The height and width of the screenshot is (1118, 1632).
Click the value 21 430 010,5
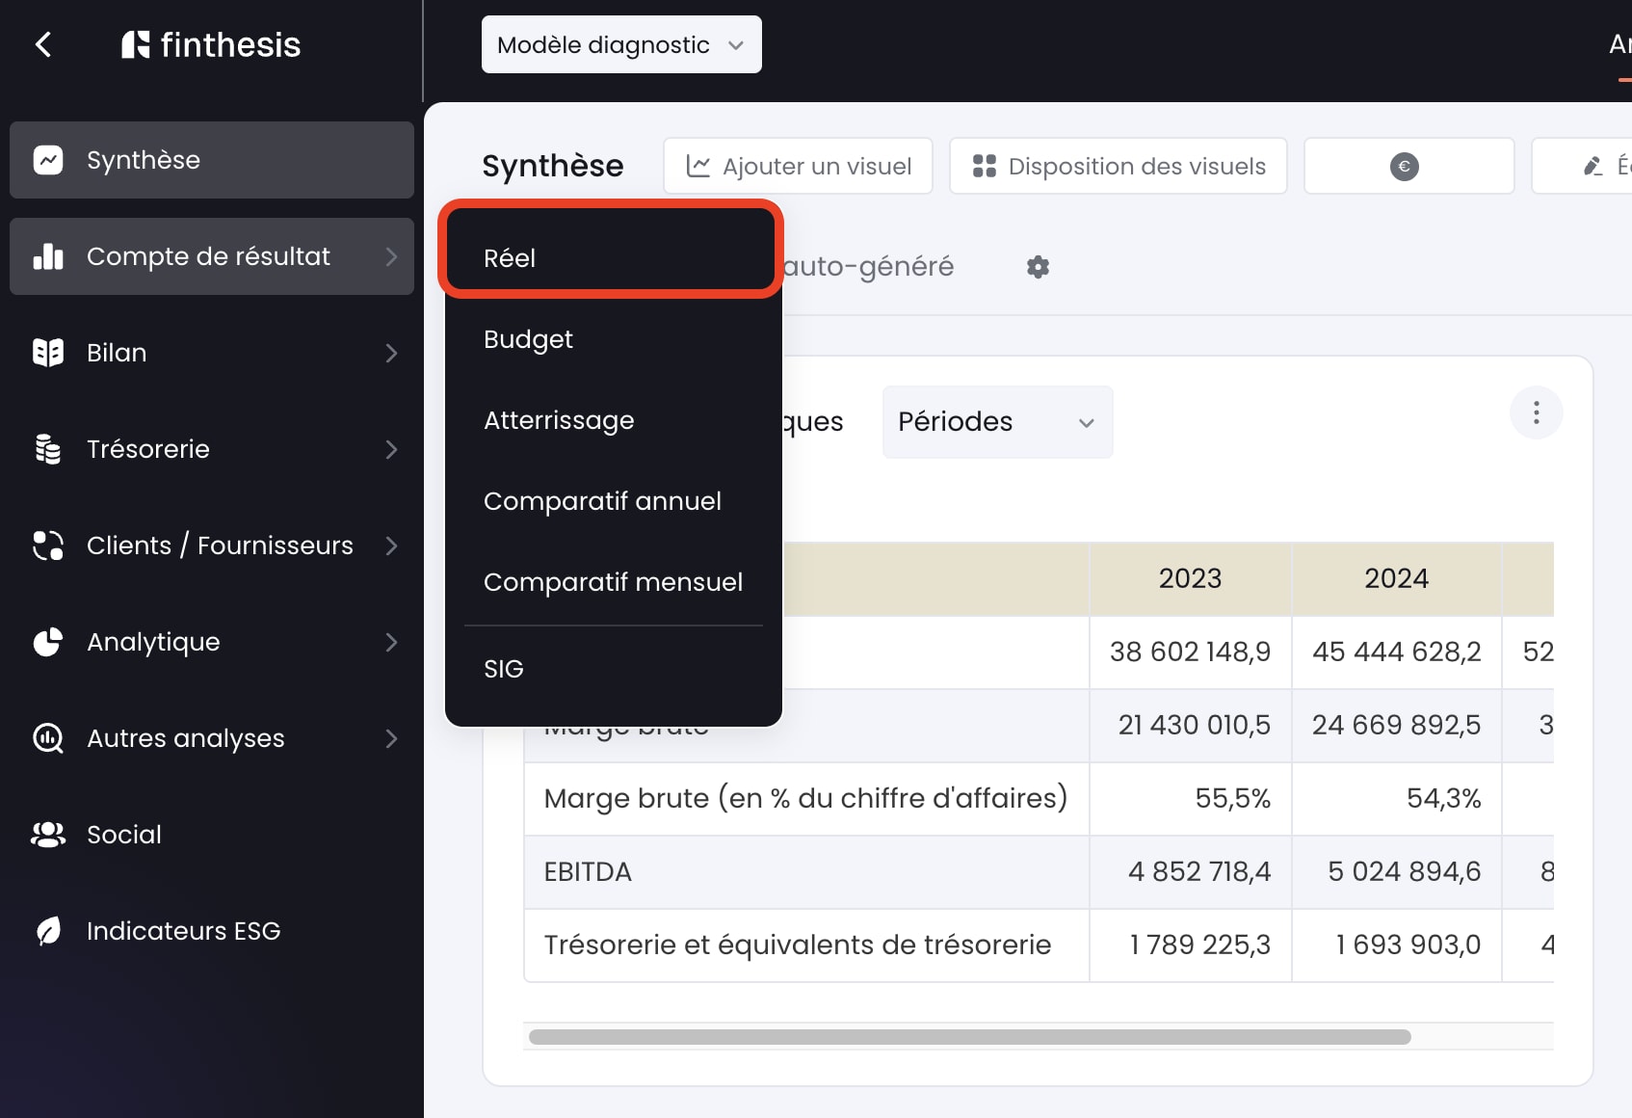tap(1194, 725)
